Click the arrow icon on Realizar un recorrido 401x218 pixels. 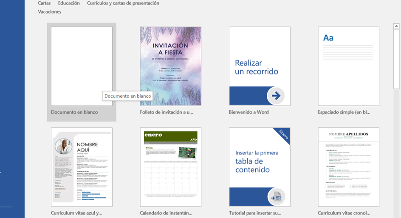(276, 96)
